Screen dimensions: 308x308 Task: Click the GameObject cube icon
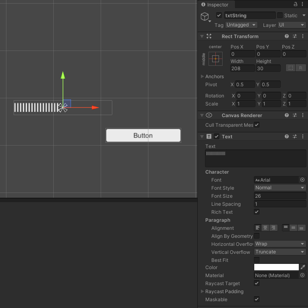click(x=205, y=16)
